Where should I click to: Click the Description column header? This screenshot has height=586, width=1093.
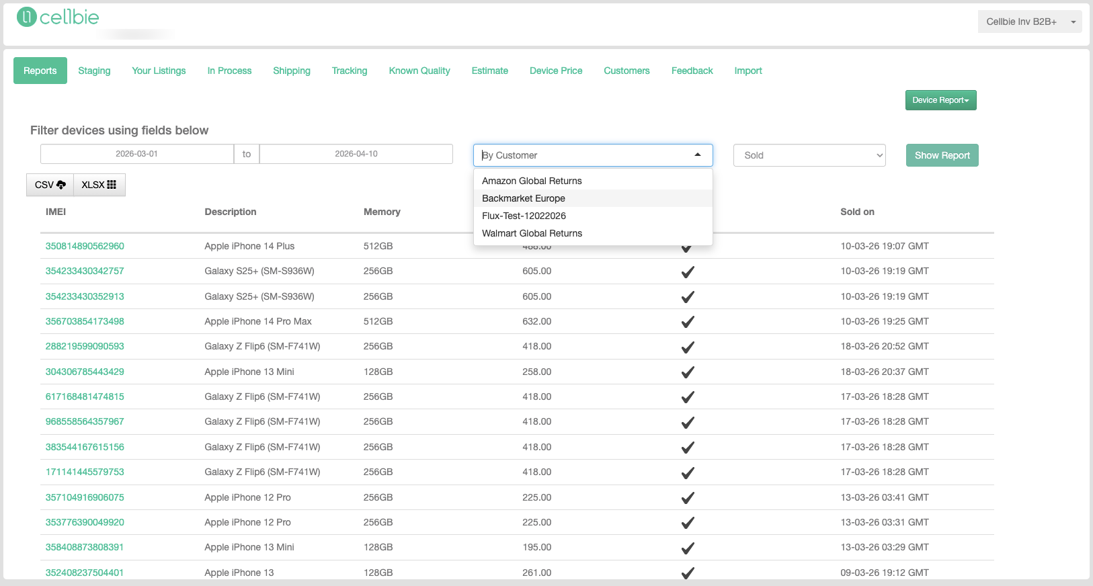[231, 212]
